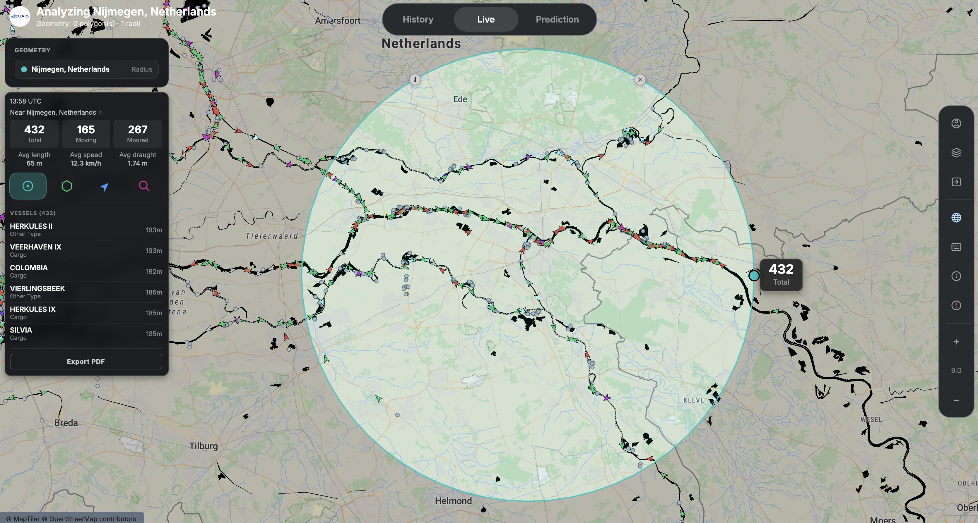This screenshot has width=978, height=523.
Task: Click the Avg draught 1.74 m value
Action: tap(137, 163)
